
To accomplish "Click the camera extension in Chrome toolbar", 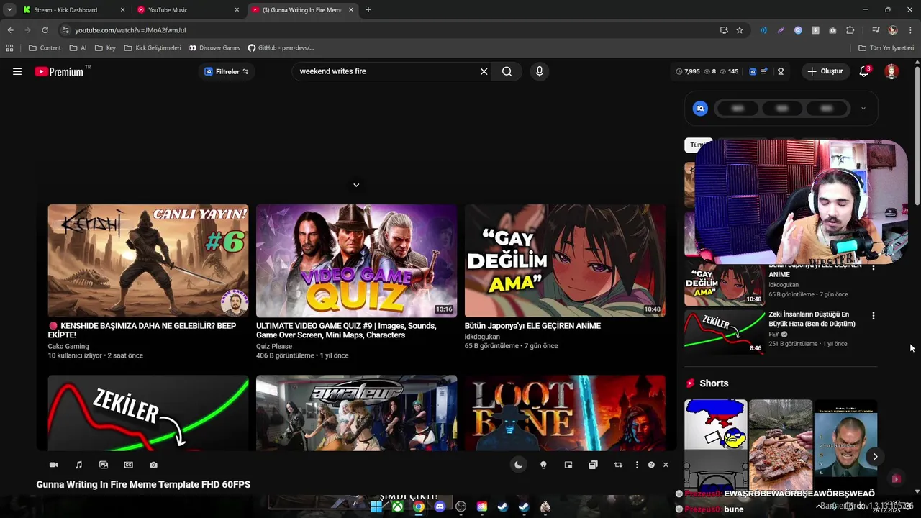I will click(x=832, y=30).
